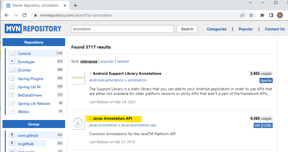Open the androidx.annotation group link
This screenshot has height=152, width=288.
coord(106,80)
